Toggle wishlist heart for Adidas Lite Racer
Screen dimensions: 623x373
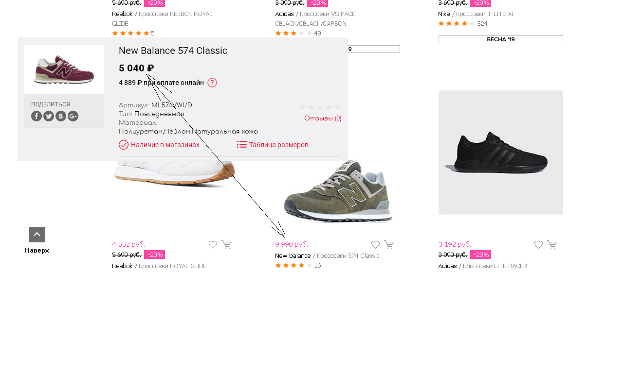[x=538, y=245]
